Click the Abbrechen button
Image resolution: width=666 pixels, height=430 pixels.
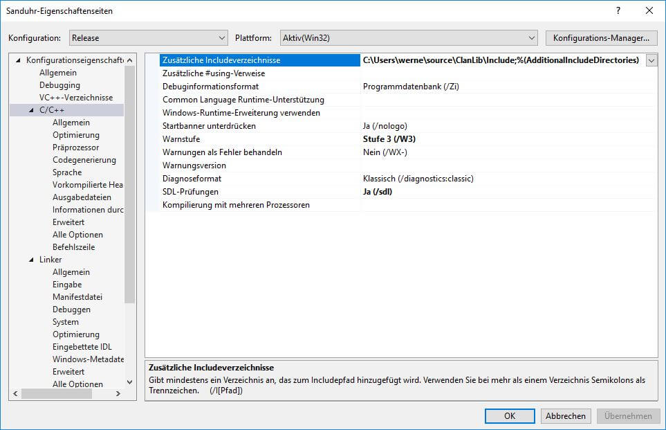click(566, 416)
